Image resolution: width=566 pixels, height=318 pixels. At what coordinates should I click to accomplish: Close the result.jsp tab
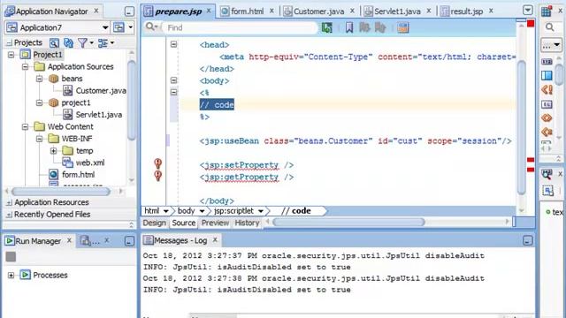(491, 11)
